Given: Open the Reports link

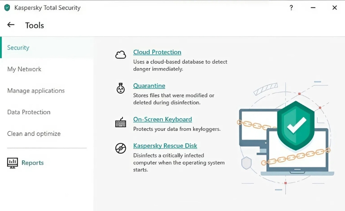Looking at the screenshot, I should pyautogui.click(x=33, y=163).
